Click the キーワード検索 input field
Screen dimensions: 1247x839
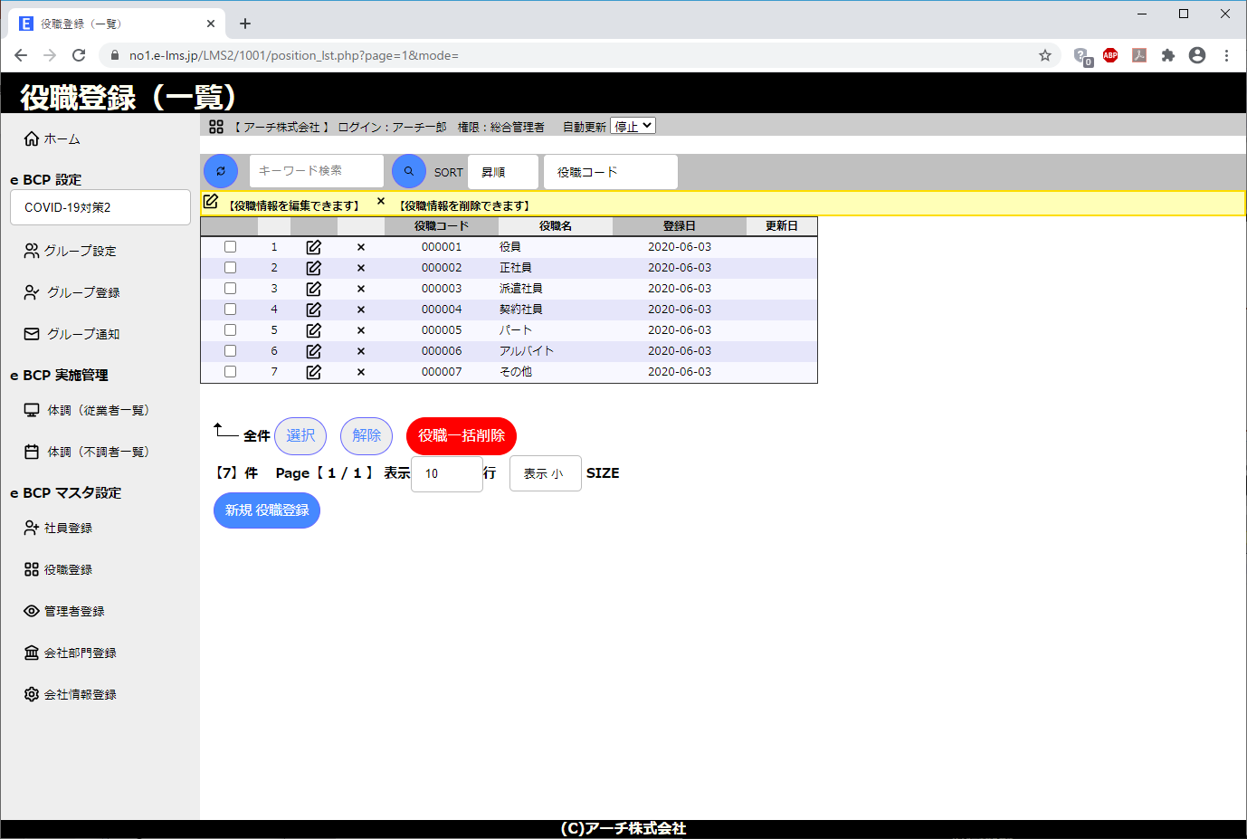[317, 171]
